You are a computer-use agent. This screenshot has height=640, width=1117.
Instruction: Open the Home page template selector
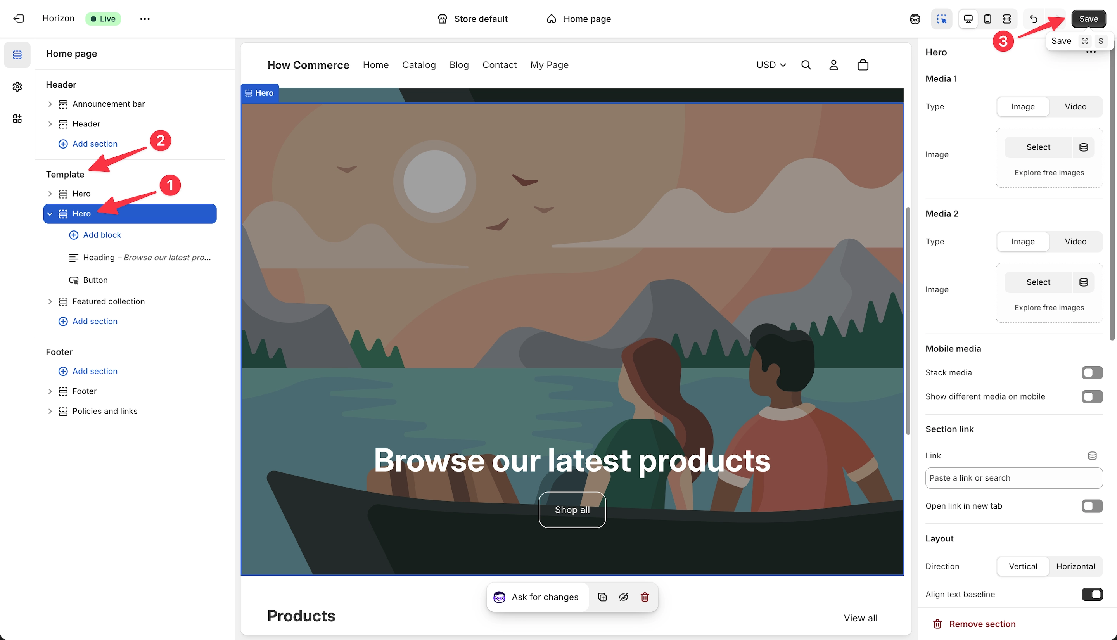click(578, 19)
